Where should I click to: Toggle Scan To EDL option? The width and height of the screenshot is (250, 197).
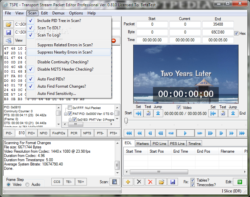click(69, 28)
